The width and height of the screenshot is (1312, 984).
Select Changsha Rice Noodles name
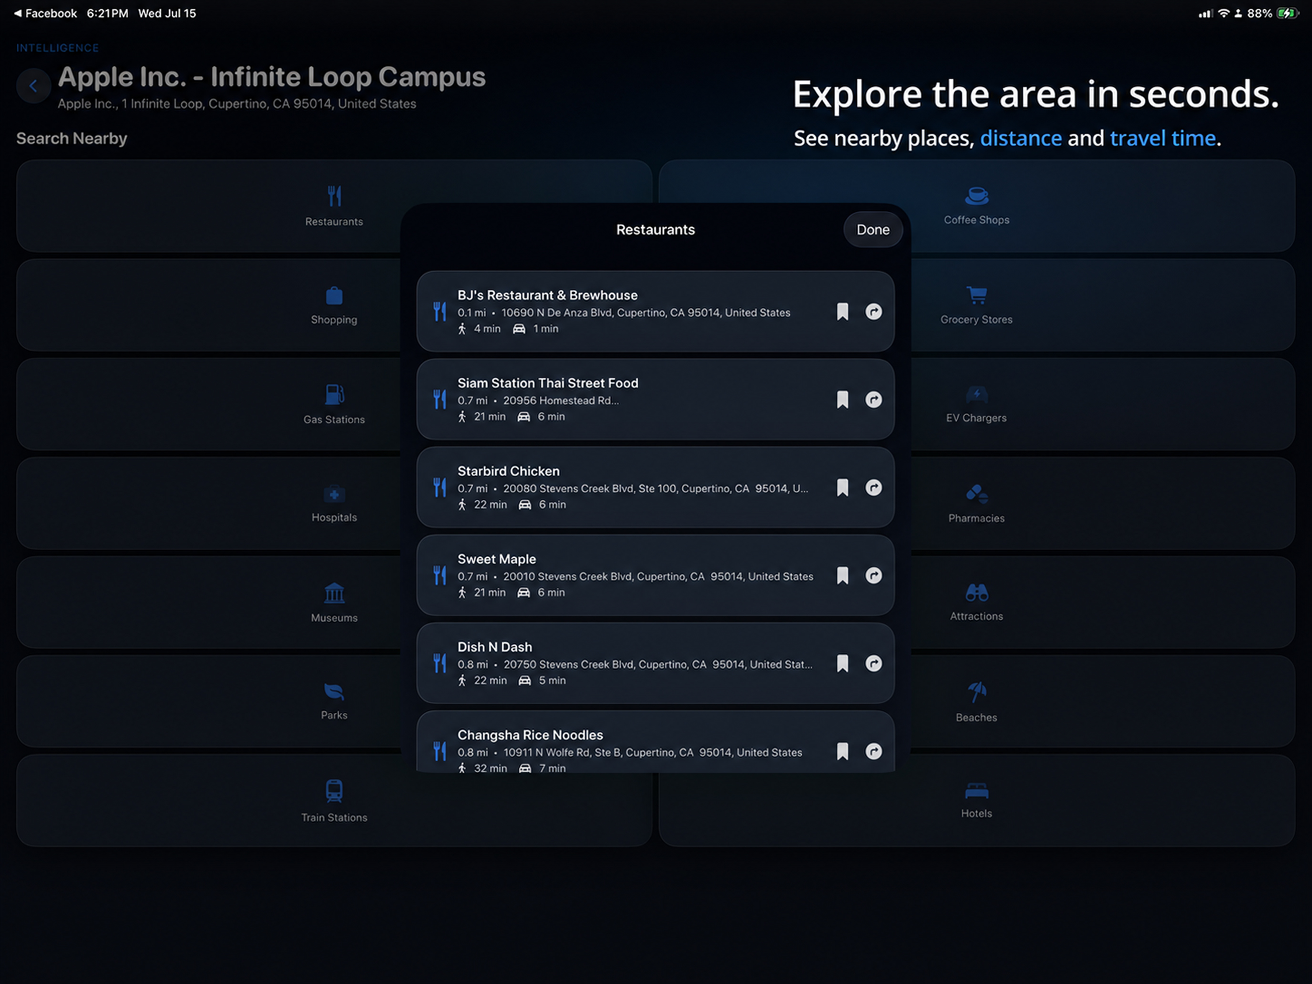coord(530,735)
